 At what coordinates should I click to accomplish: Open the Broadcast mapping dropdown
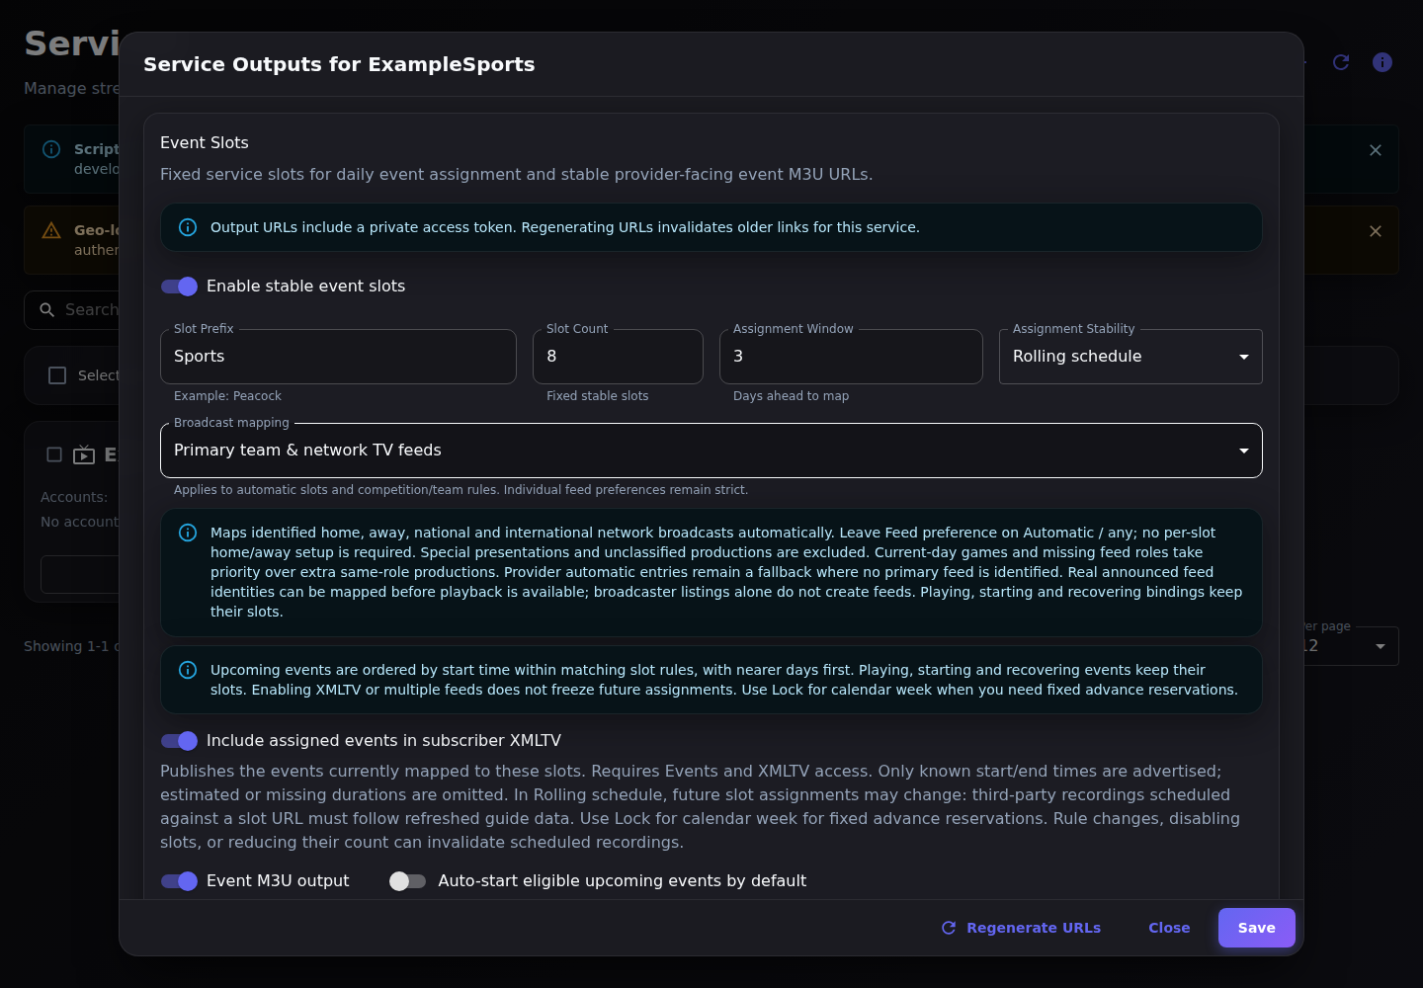711,451
